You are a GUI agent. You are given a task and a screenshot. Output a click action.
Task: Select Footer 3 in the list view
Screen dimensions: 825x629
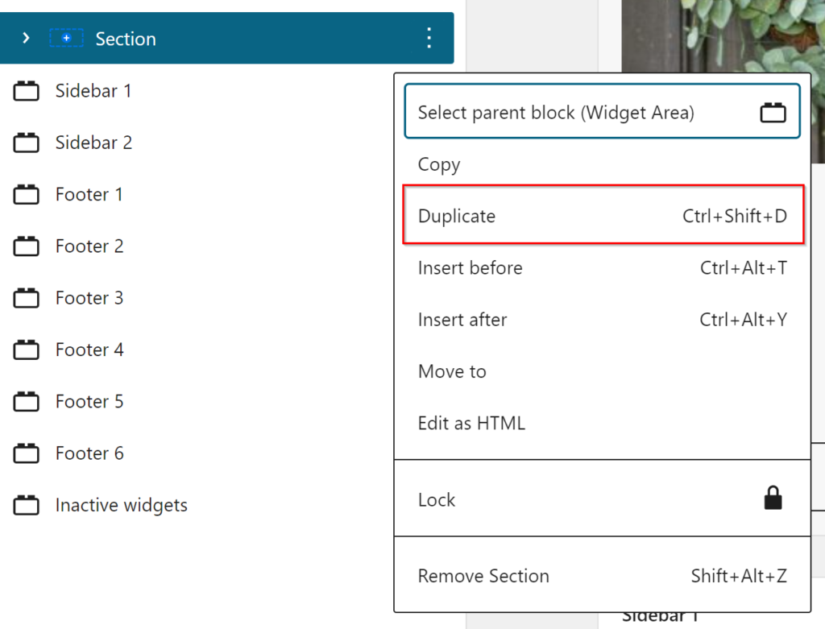point(89,299)
